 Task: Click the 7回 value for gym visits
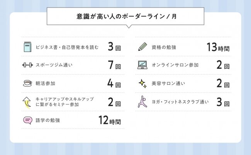click(x=114, y=65)
